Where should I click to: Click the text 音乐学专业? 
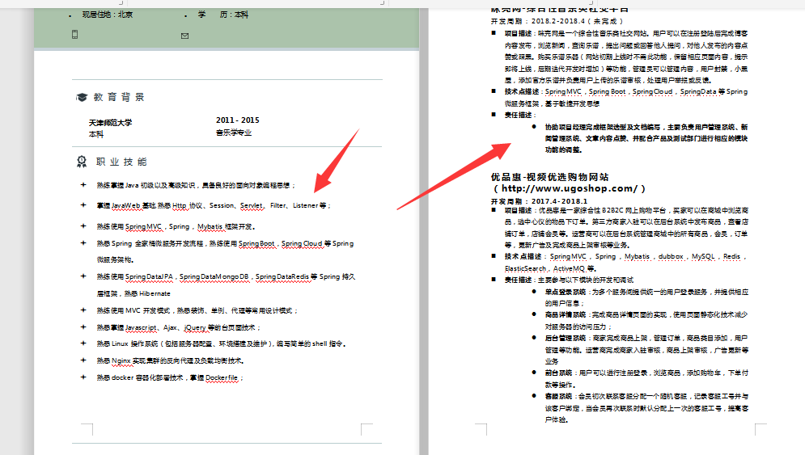[234, 133]
